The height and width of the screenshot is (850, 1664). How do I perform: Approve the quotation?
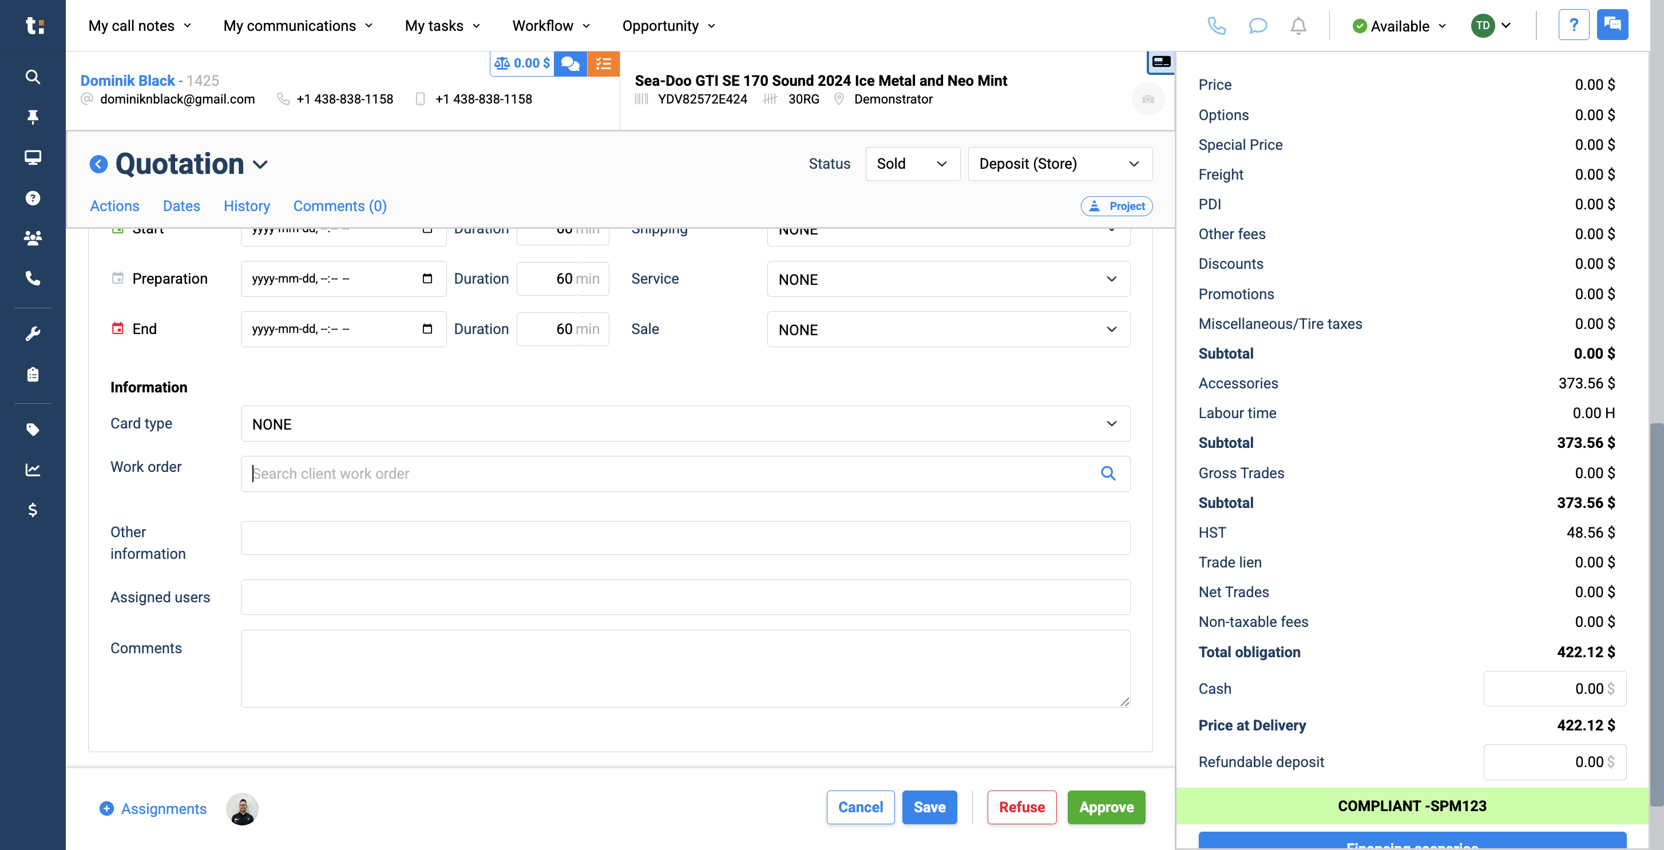(x=1106, y=807)
